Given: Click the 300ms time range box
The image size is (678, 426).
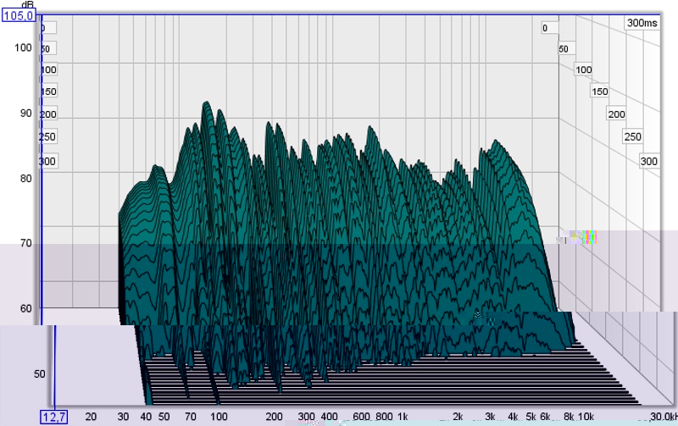Looking at the screenshot, I should [642, 23].
